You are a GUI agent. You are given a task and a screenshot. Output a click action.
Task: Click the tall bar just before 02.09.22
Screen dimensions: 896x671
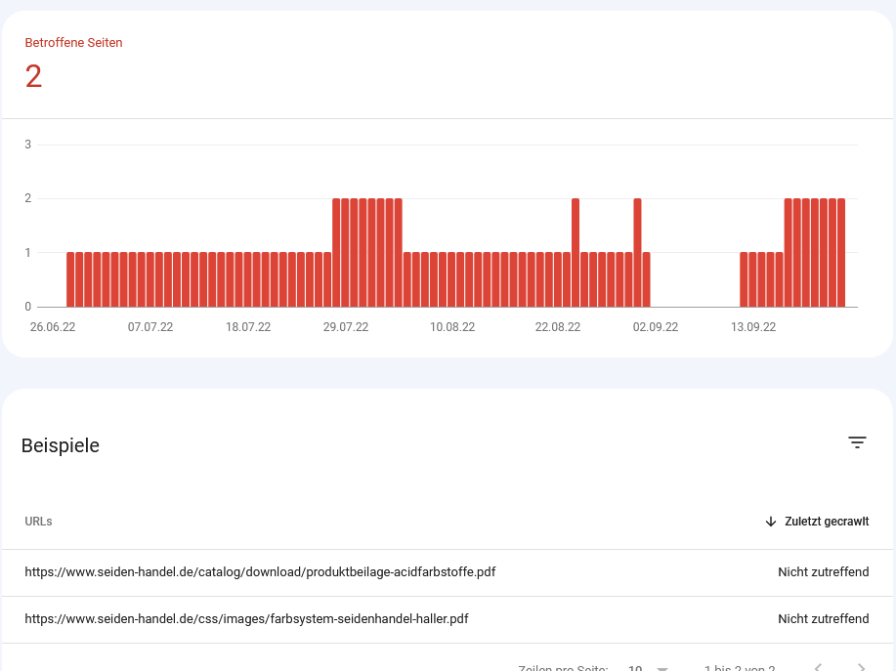[637, 253]
